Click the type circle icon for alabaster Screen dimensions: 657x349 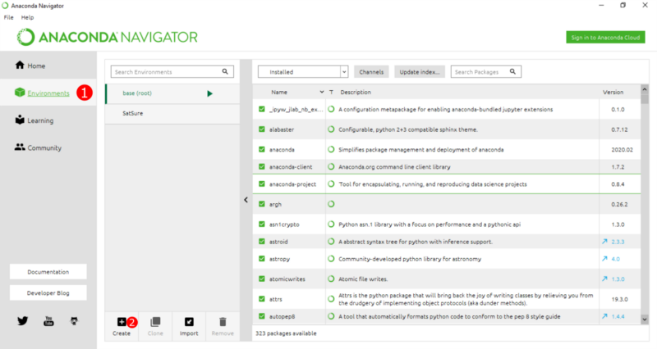click(331, 129)
